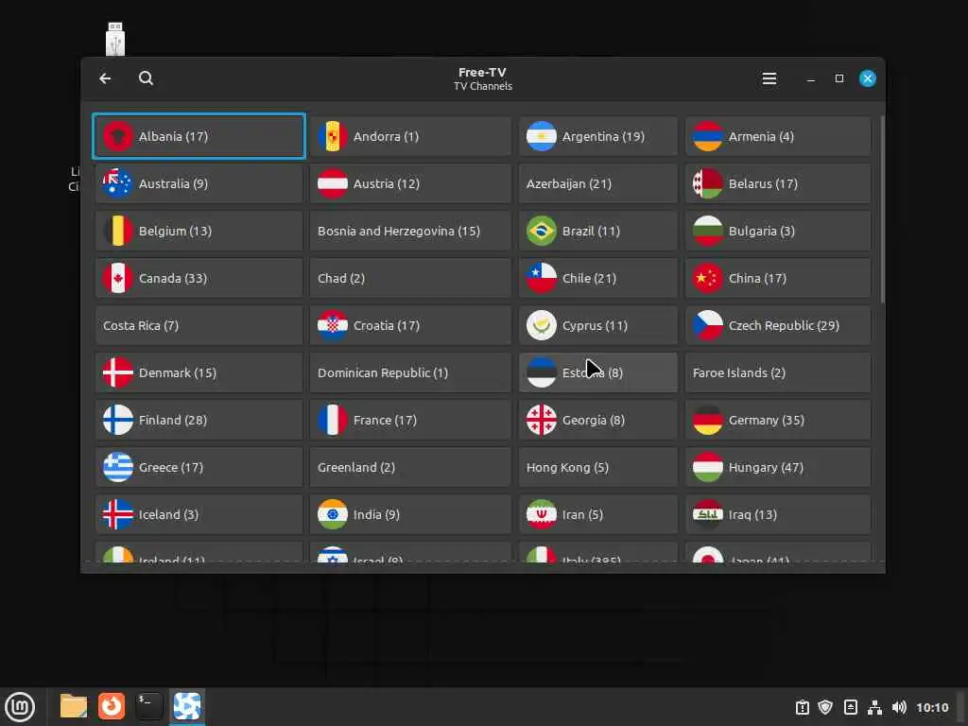Click the Australia flag icon

tap(118, 183)
